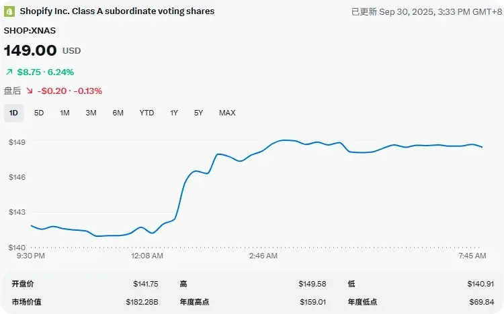504x314 pixels.
Task: Click the 12:08 AM time axis label
Action: coord(147,256)
